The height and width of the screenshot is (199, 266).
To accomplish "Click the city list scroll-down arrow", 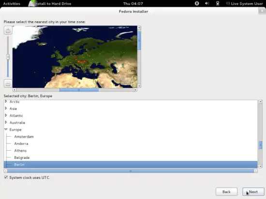I will (260, 166).
